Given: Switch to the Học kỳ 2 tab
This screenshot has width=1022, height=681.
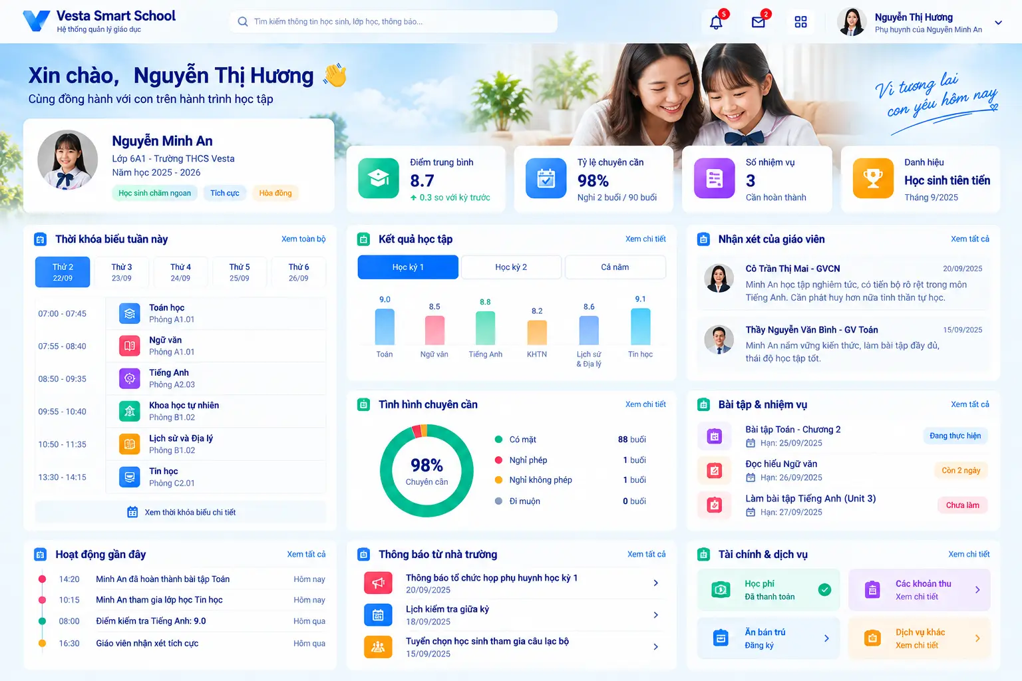Looking at the screenshot, I should click(x=511, y=267).
